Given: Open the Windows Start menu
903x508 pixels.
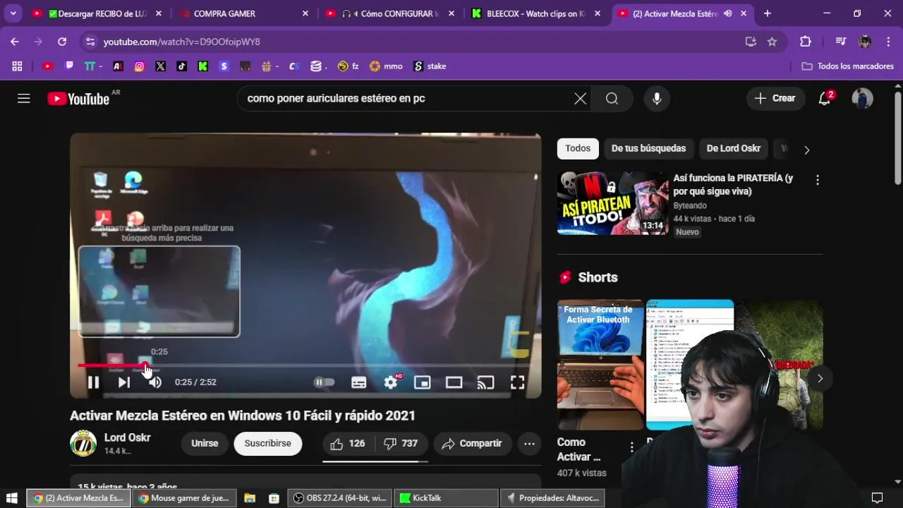Looking at the screenshot, I should [x=11, y=498].
